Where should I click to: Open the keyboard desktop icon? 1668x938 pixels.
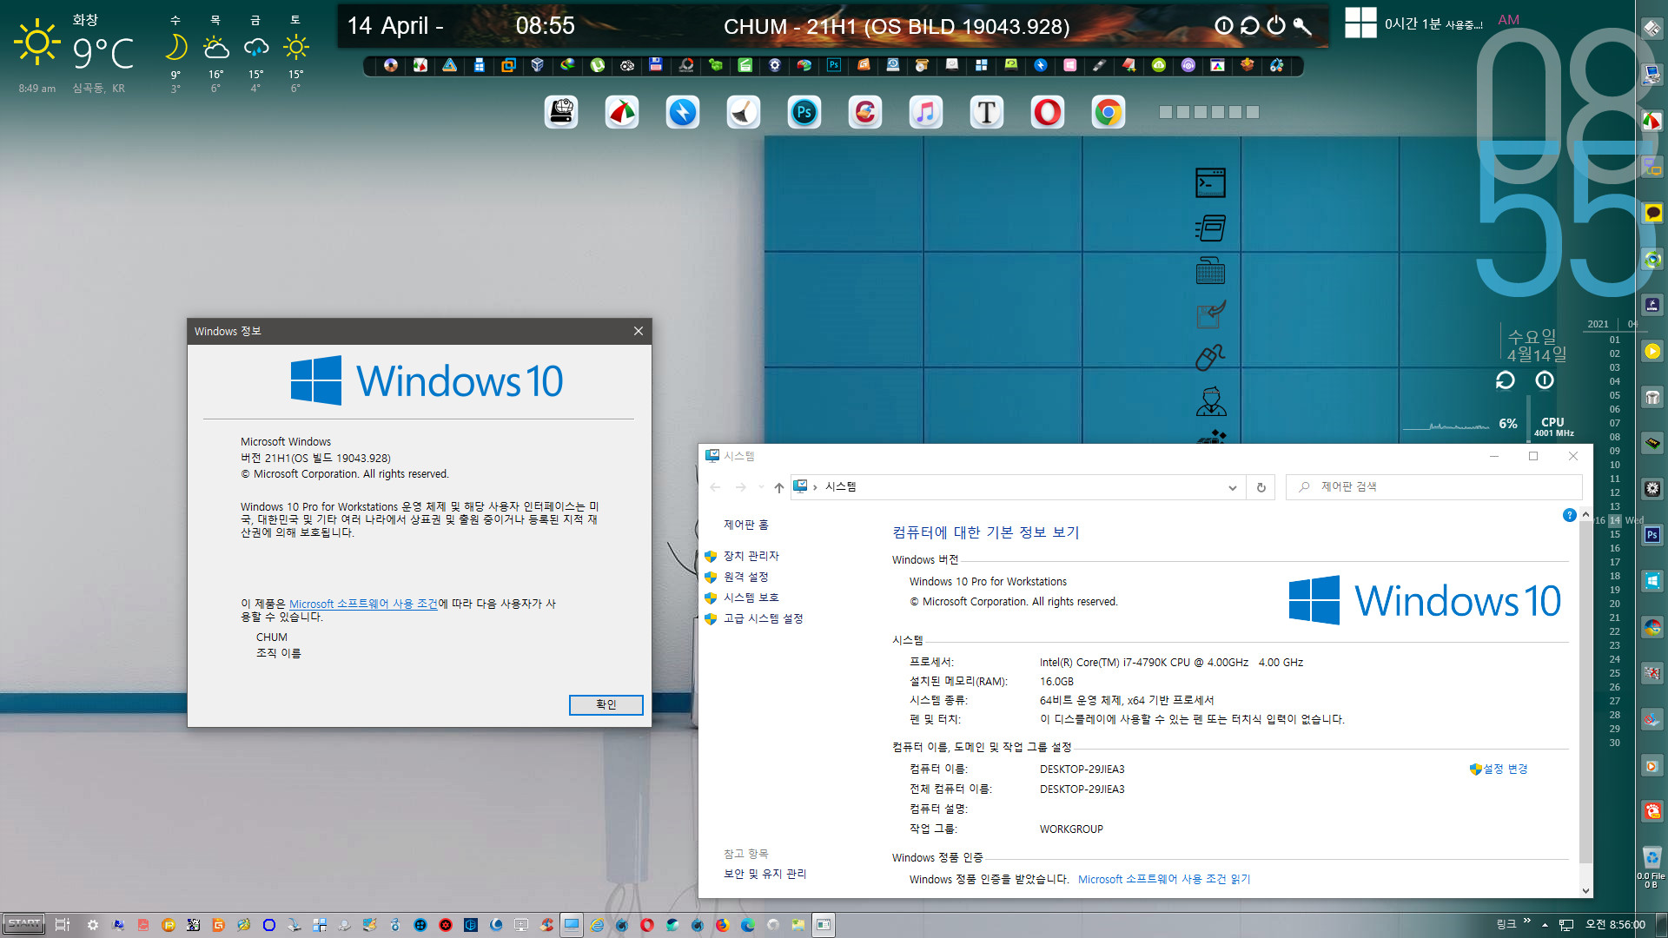point(1210,271)
